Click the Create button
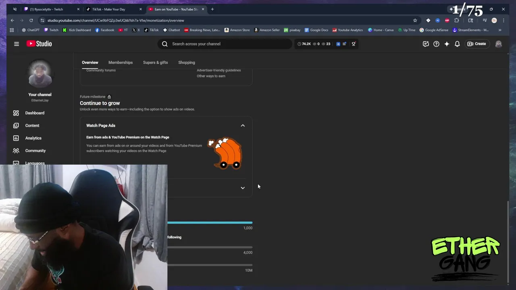Screen dimensions: 516x290 pos(476,44)
